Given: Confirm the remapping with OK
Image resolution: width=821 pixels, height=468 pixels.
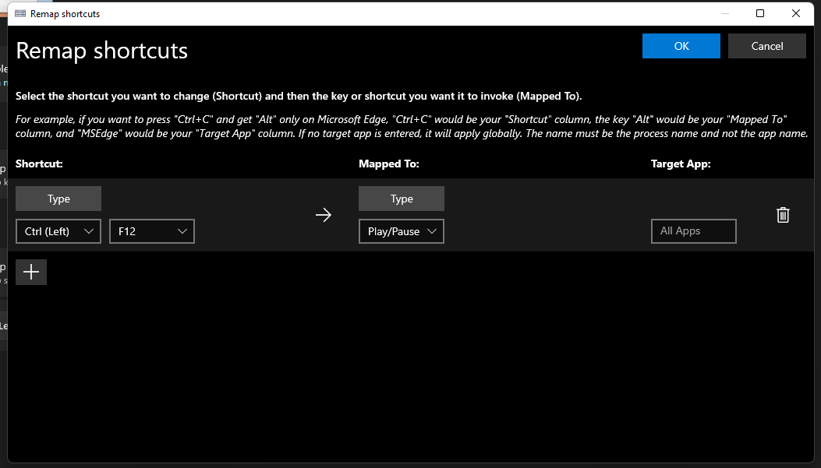Looking at the screenshot, I should (681, 46).
